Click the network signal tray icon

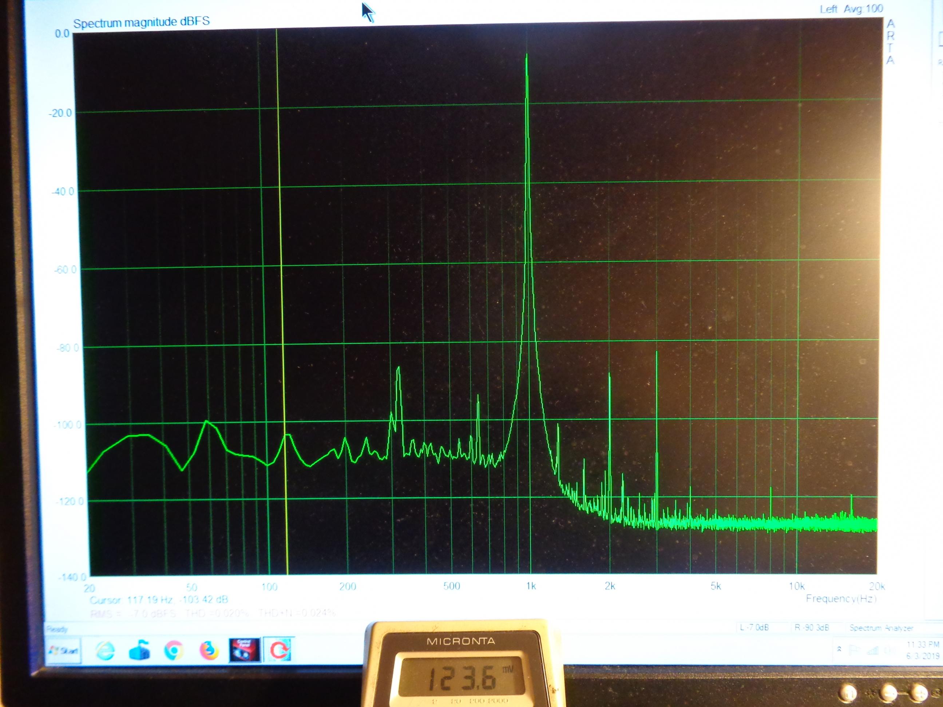873,650
